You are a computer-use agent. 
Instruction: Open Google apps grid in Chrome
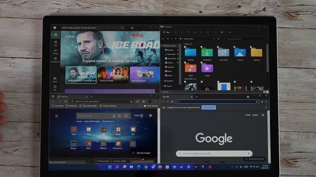click(x=263, y=115)
